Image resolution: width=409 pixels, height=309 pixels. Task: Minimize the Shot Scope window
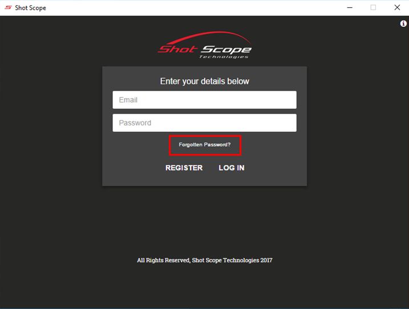point(350,7)
